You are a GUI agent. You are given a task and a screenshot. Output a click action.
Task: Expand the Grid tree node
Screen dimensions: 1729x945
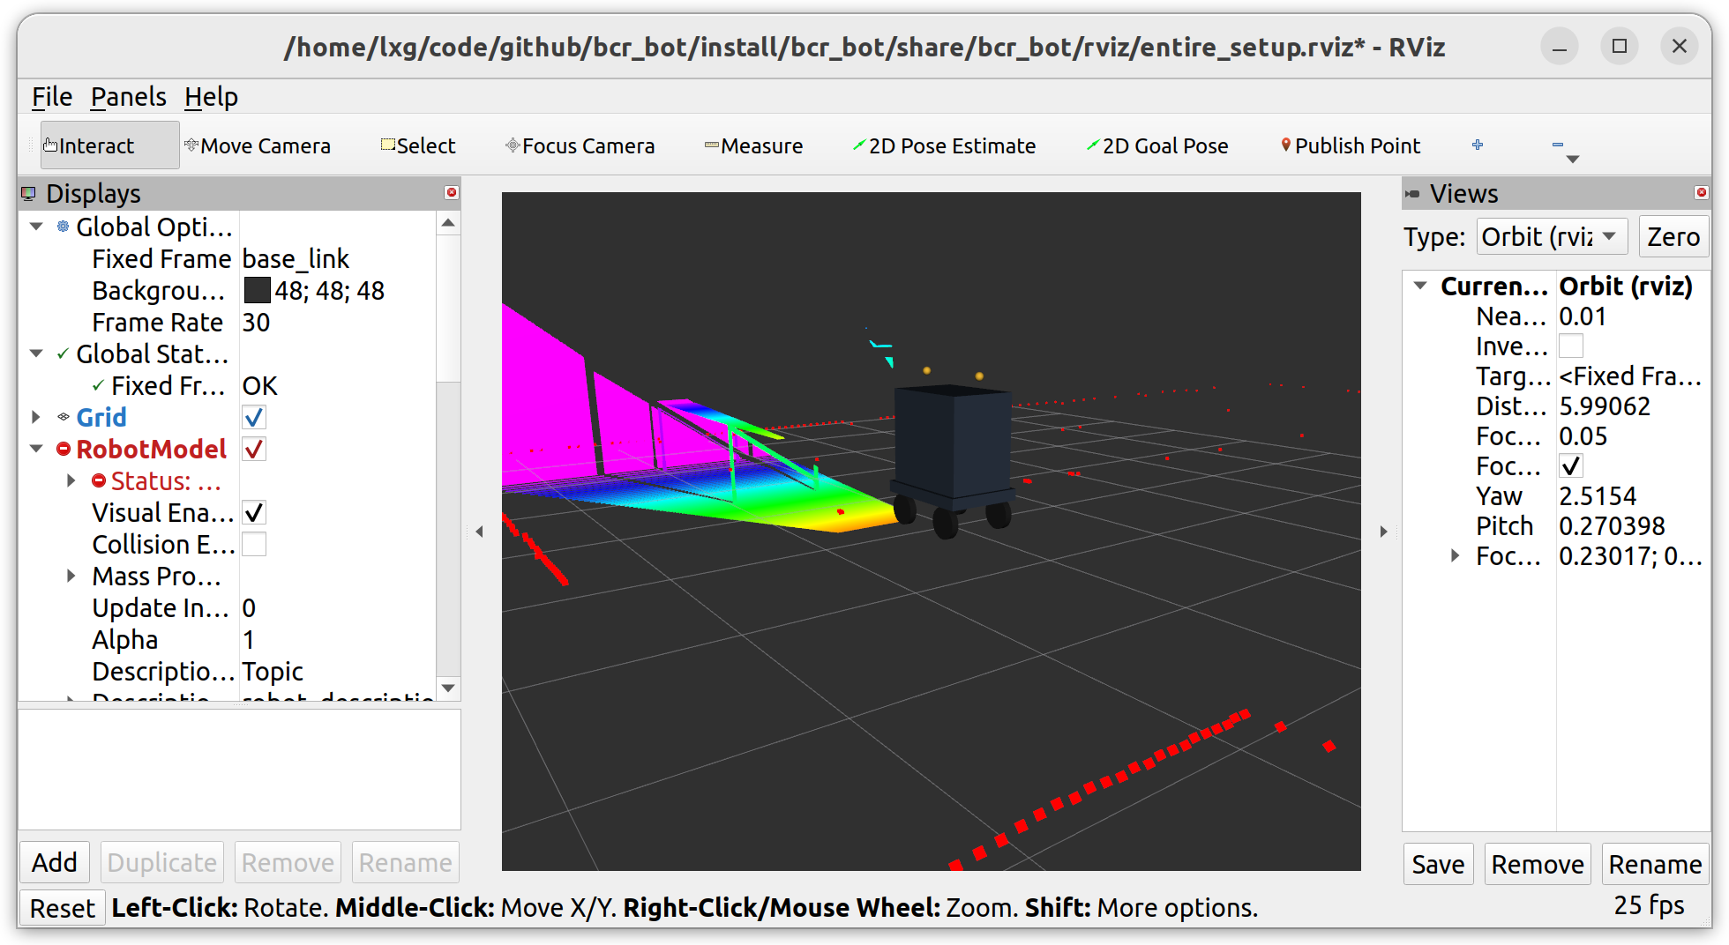36,417
